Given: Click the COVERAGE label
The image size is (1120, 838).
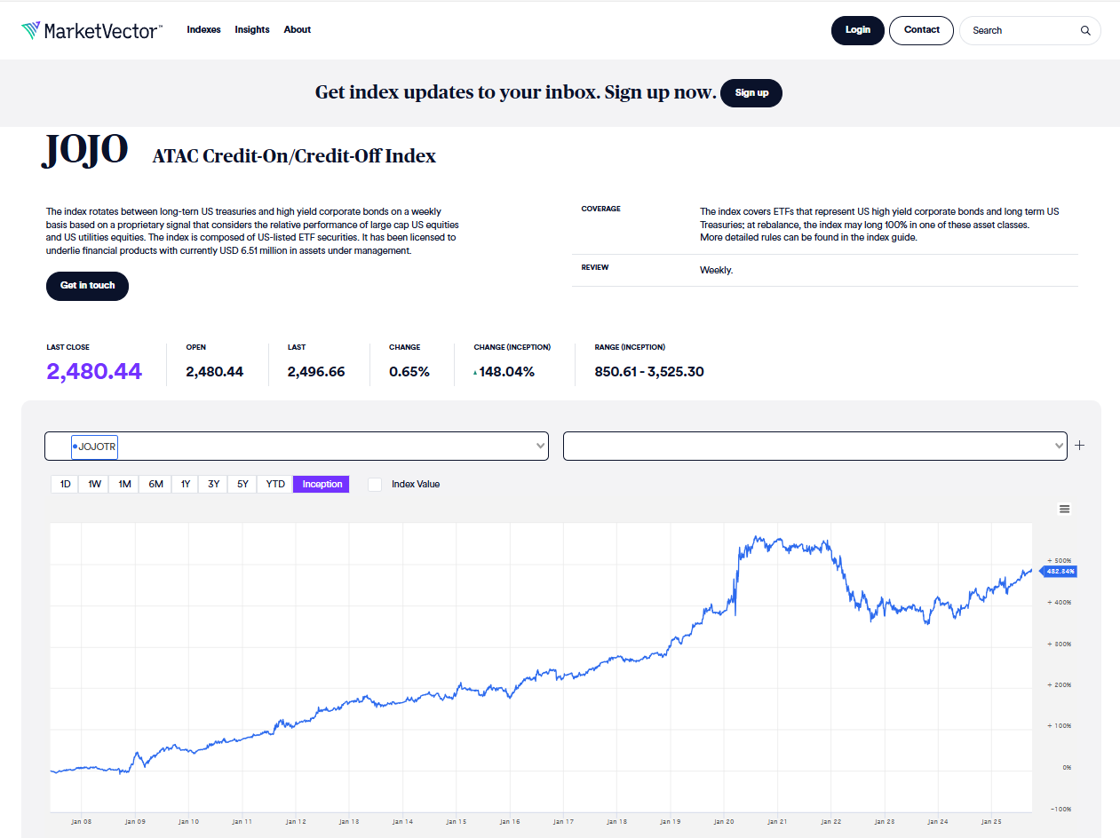Looking at the screenshot, I should point(601,209).
